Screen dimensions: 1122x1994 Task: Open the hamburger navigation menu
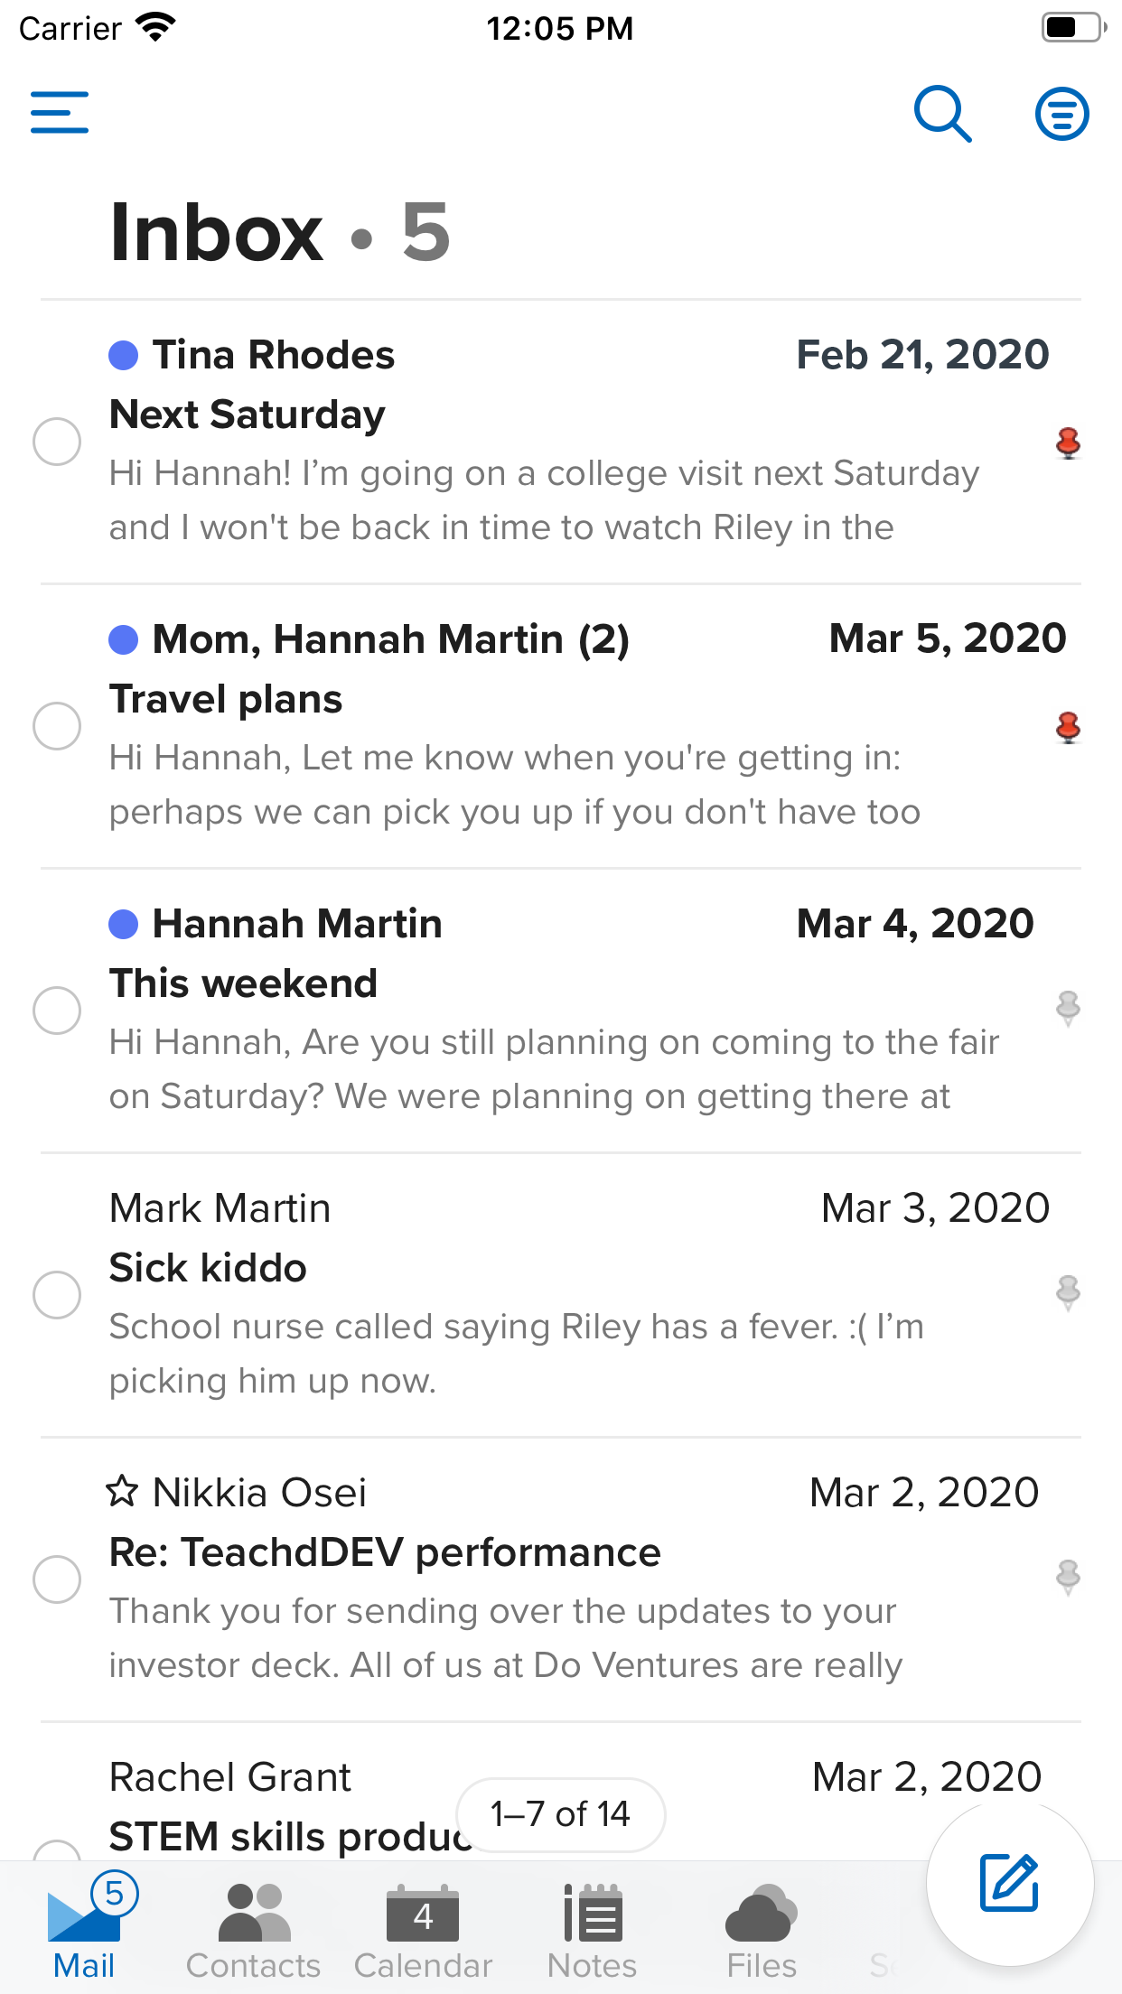pyautogui.click(x=60, y=113)
